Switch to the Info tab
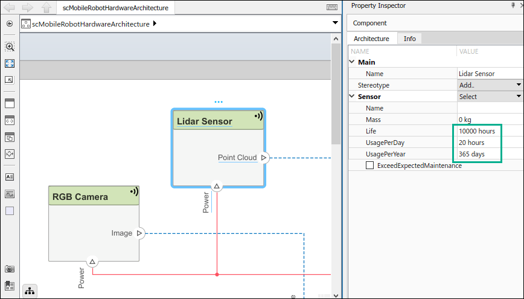 pos(409,39)
